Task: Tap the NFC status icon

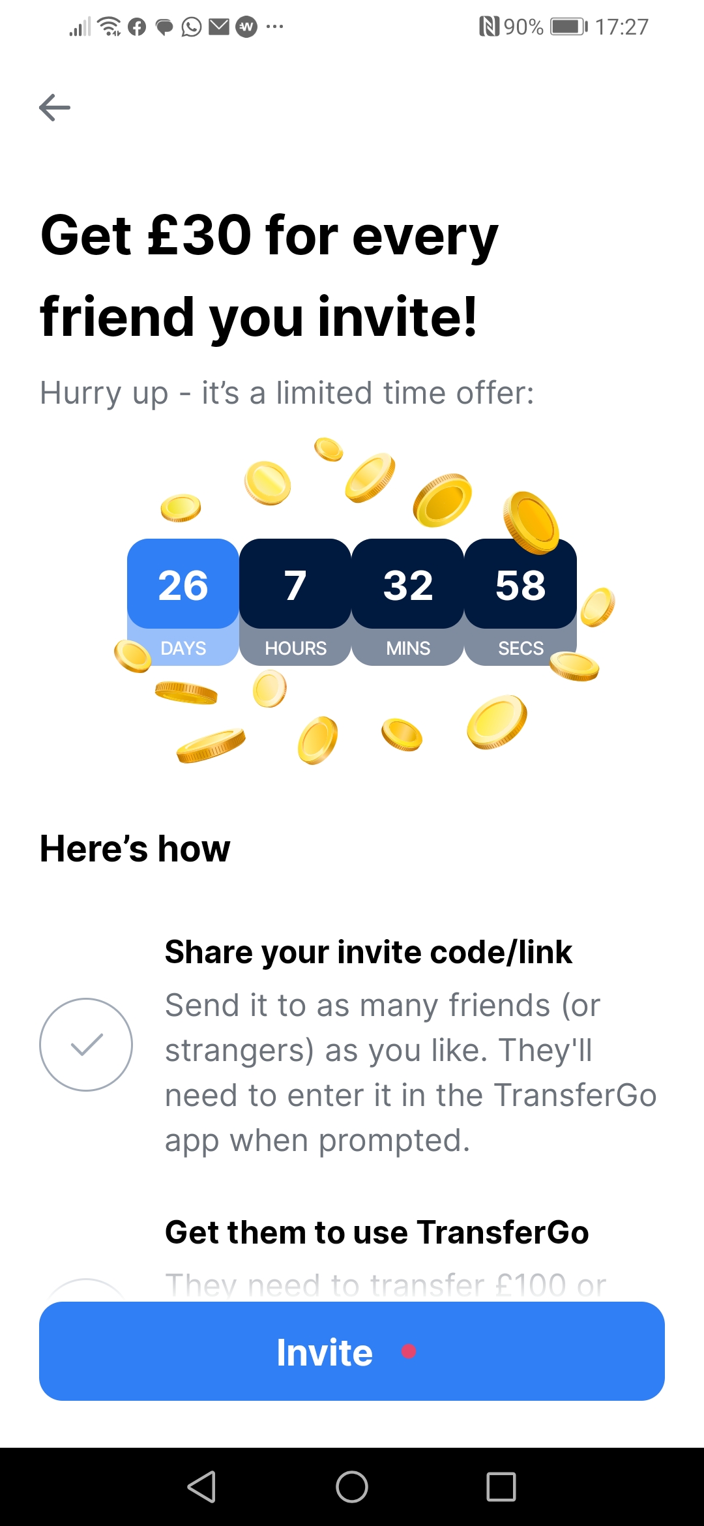Action: click(489, 27)
